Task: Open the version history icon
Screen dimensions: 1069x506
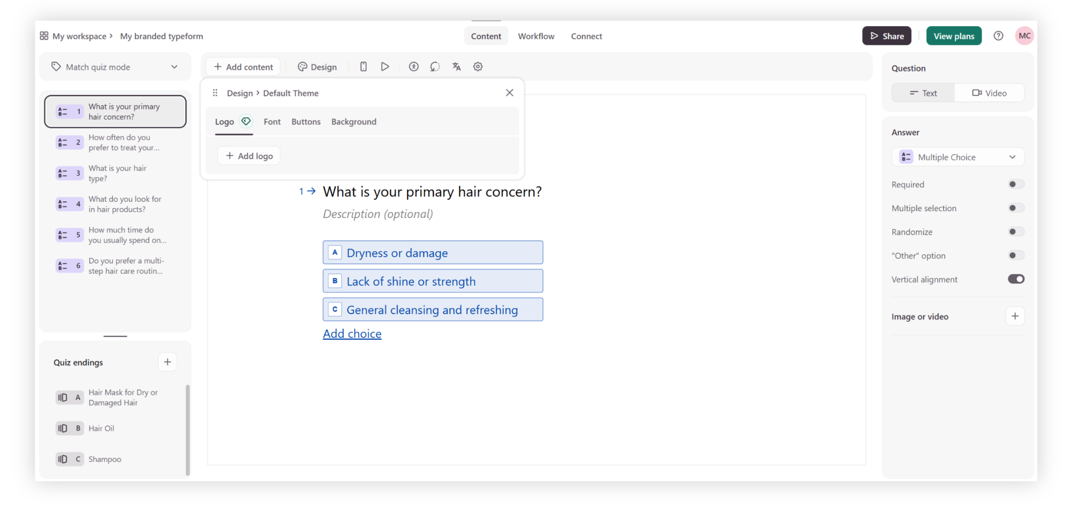Action: 435,66
